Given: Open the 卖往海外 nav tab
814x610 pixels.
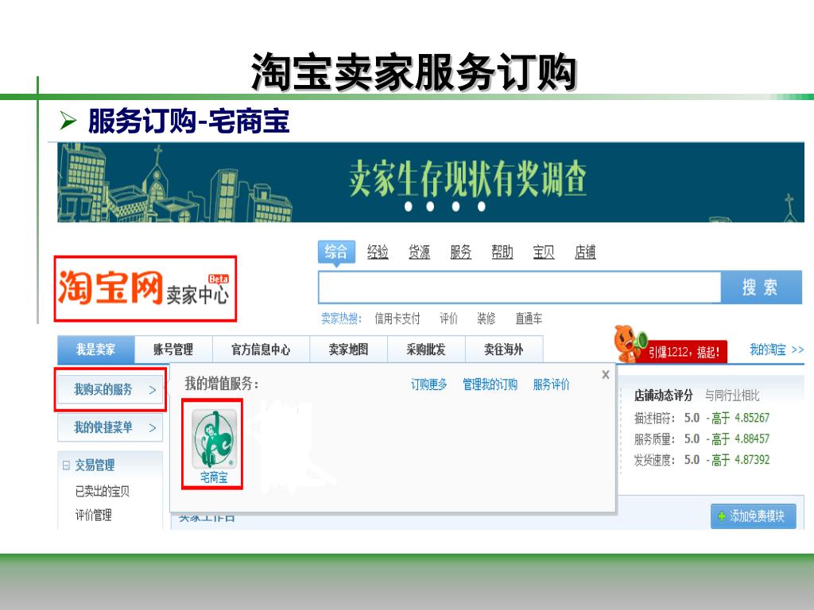Looking at the screenshot, I should pyautogui.click(x=504, y=349).
